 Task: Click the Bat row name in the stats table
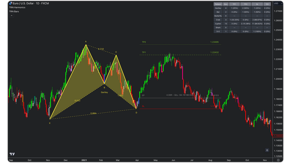click(x=218, y=12)
